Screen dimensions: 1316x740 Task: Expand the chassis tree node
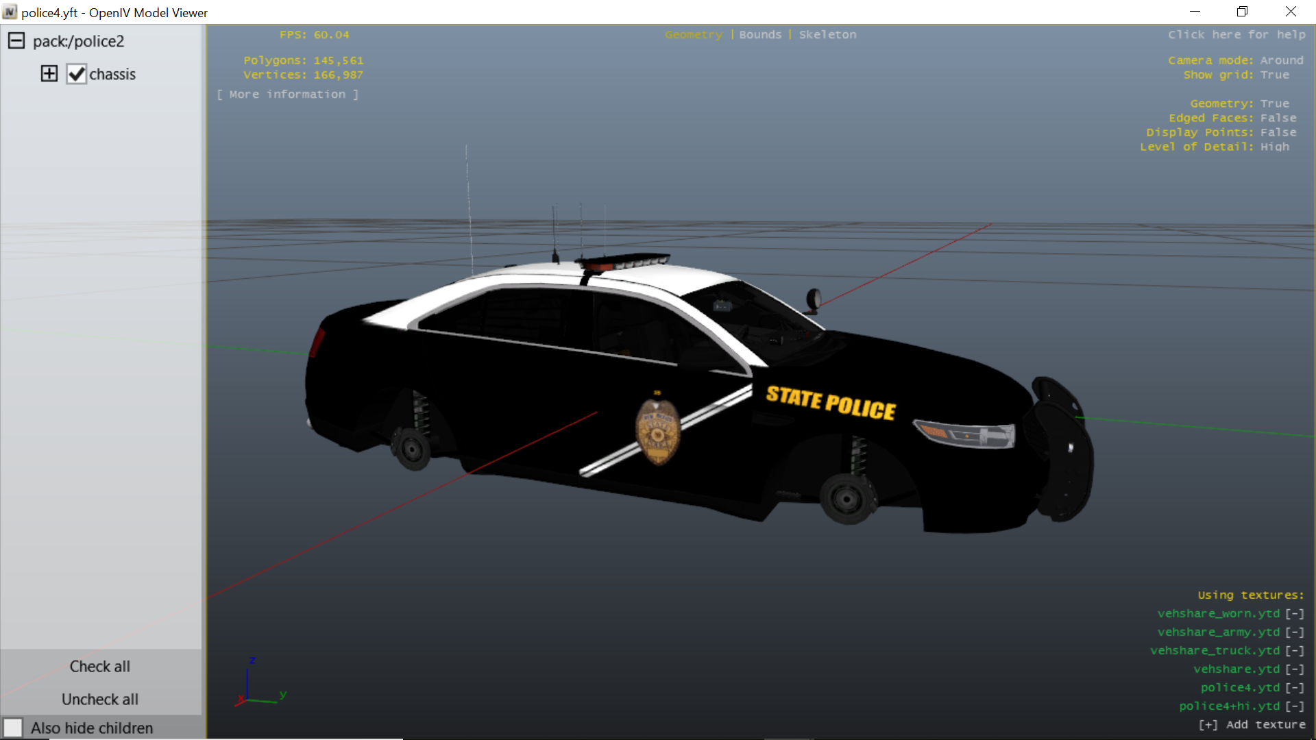pyautogui.click(x=49, y=74)
